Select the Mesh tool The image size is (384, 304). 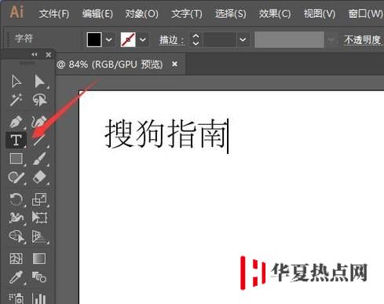pyautogui.click(x=16, y=258)
